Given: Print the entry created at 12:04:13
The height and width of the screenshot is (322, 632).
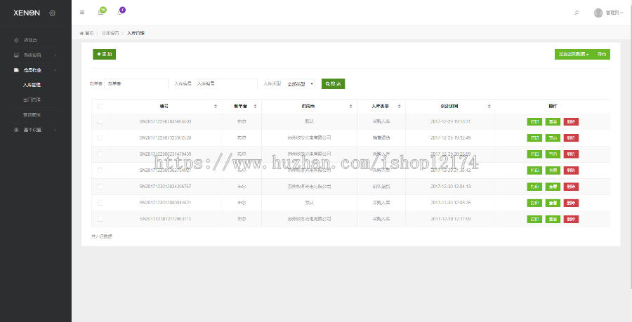Looking at the screenshot, I should pos(534,187).
